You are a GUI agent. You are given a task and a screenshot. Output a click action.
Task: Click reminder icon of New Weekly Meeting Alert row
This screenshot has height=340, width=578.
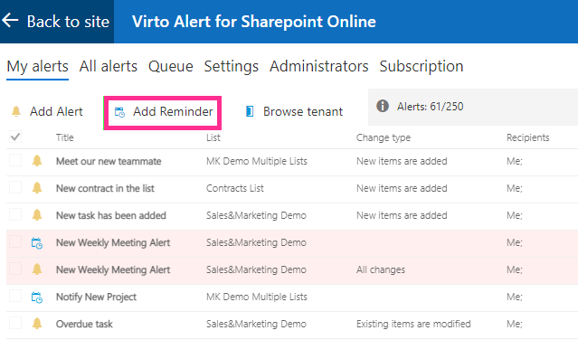pyautogui.click(x=37, y=243)
